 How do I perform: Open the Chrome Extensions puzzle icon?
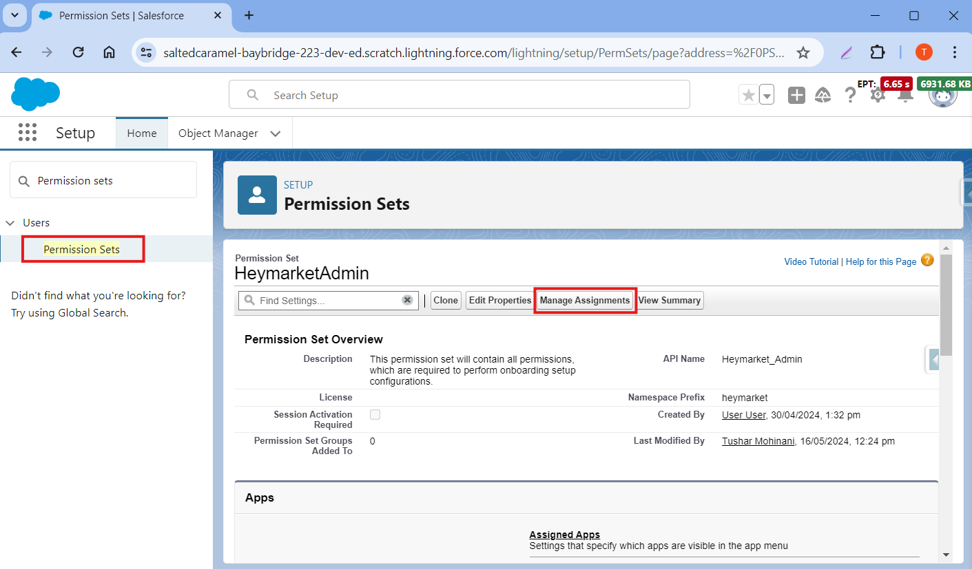tap(877, 52)
